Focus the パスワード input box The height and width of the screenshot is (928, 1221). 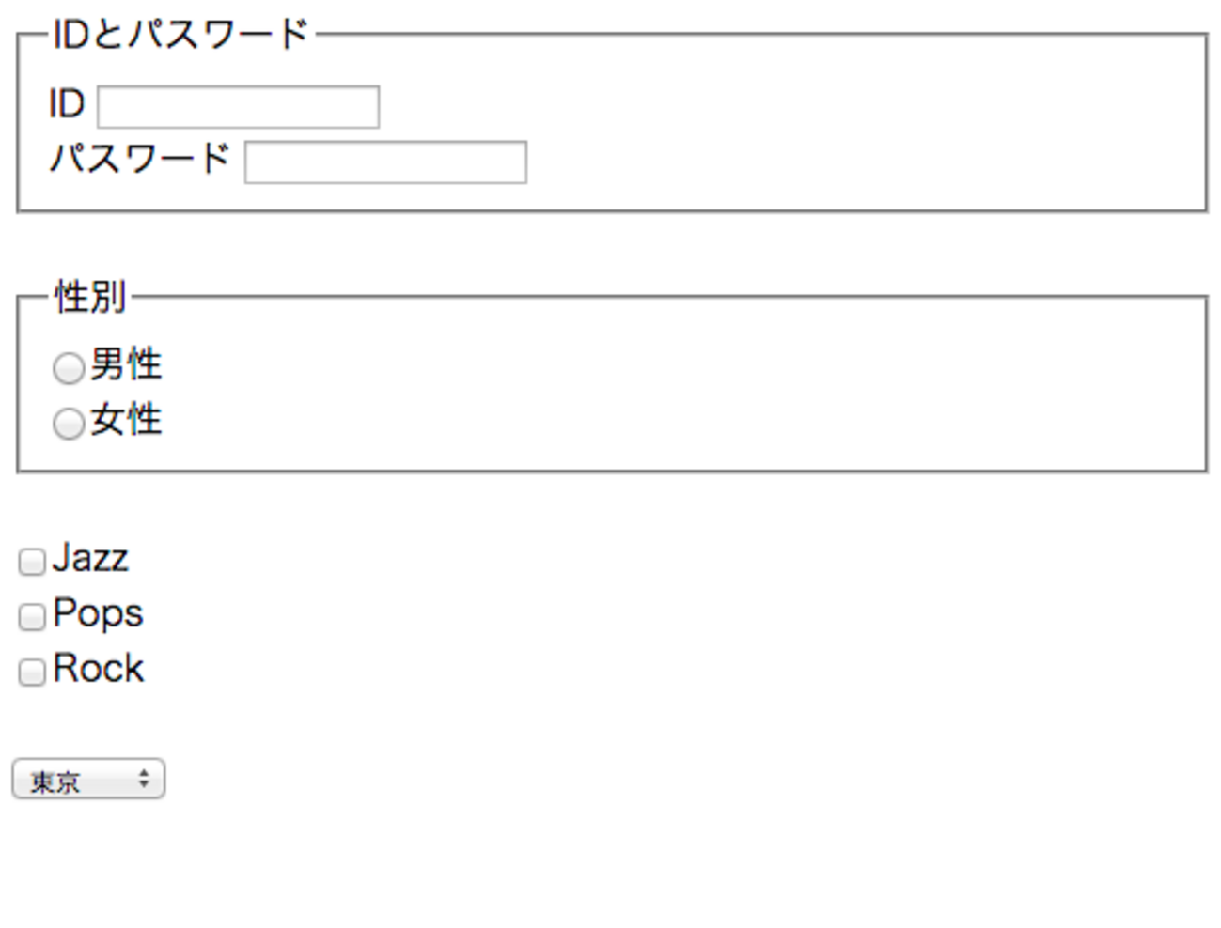pyautogui.click(x=385, y=162)
